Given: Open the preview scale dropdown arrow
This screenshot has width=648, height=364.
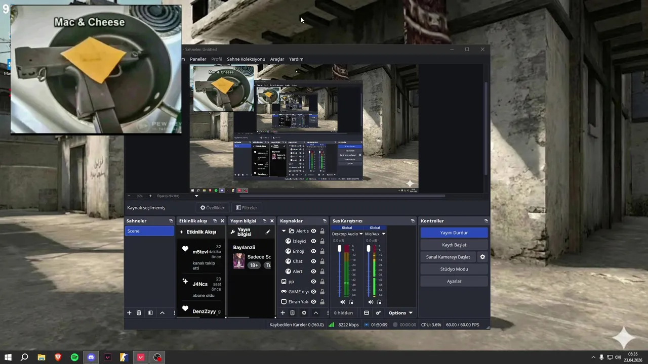Looking at the screenshot, I should 196,196.
